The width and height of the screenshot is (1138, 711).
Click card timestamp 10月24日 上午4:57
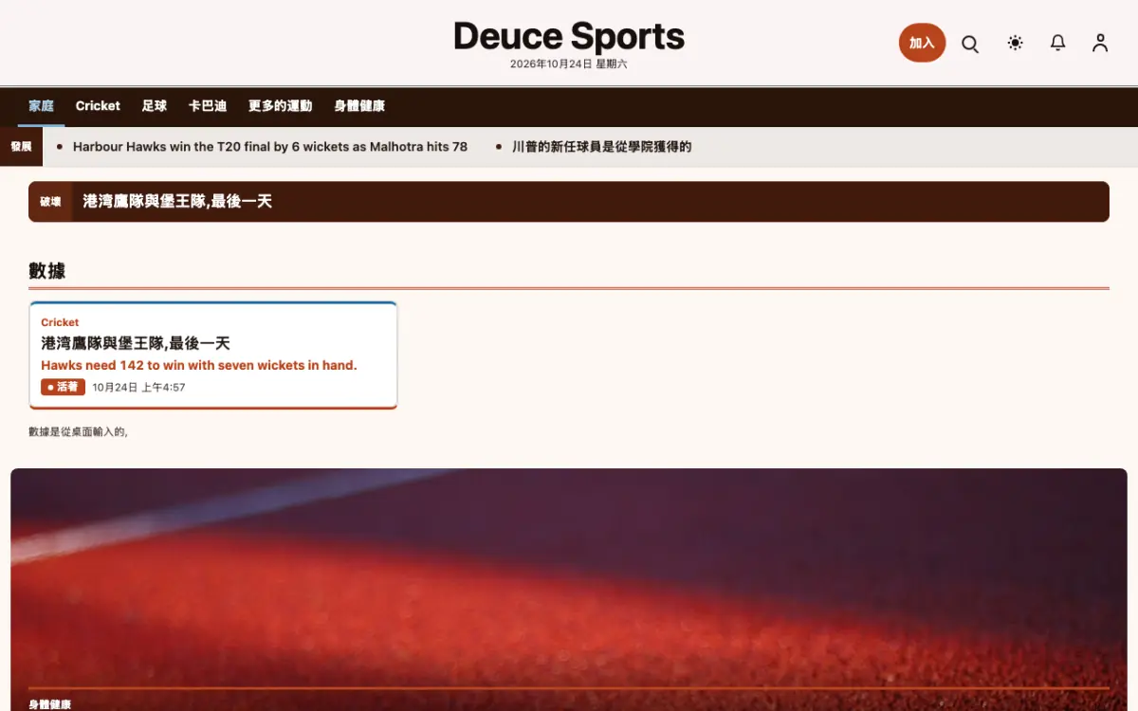(x=138, y=388)
